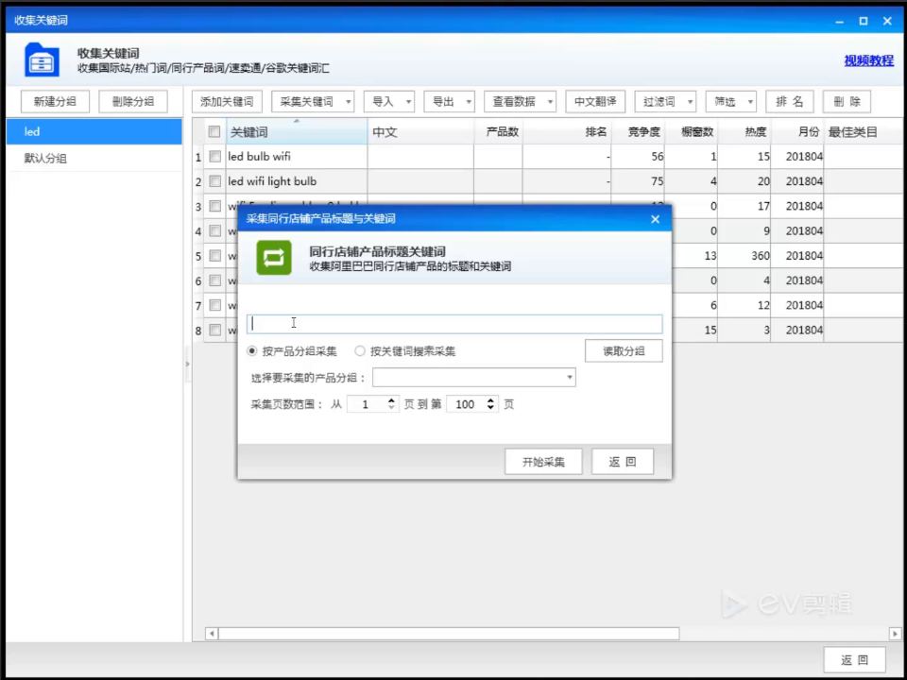Open the 筛选 dropdown
Screen dimensions: 907x680
point(730,102)
